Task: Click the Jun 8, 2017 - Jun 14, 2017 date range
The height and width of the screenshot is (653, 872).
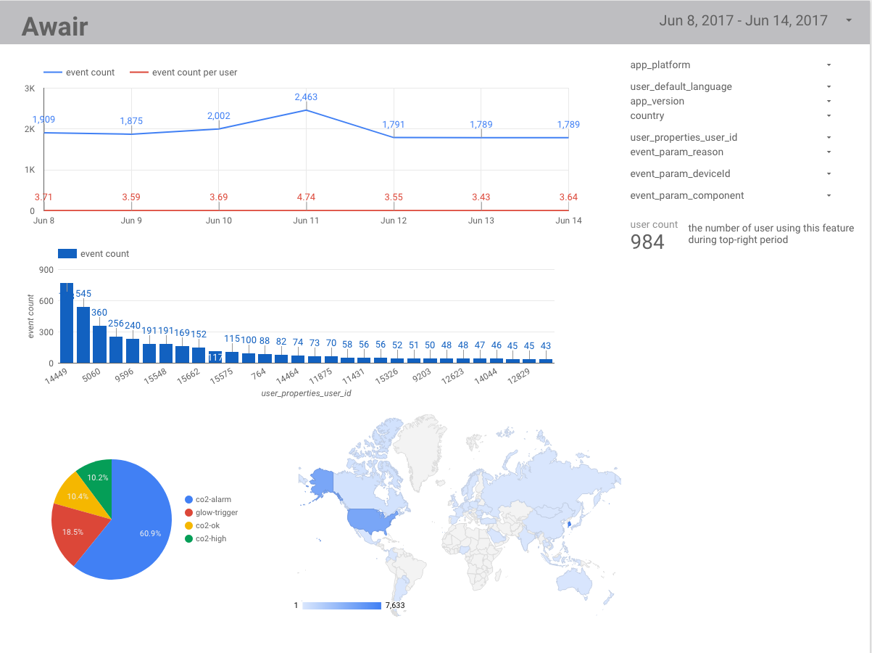Action: (x=743, y=21)
